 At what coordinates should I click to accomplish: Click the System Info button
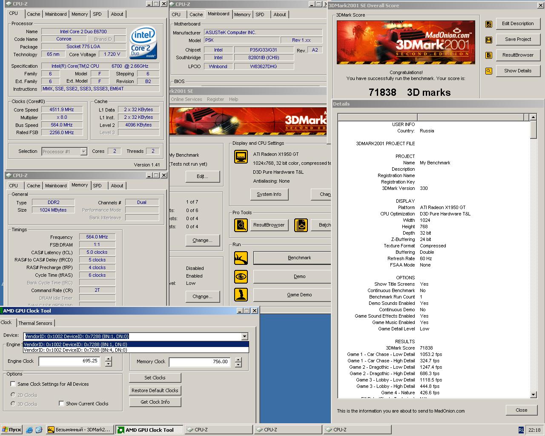click(x=269, y=194)
